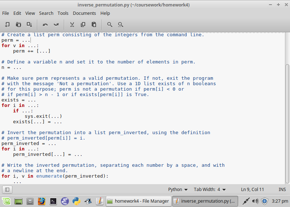Open the Tools menu
This screenshot has width=290, height=207.
pyautogui.click(x=63, y=13)
